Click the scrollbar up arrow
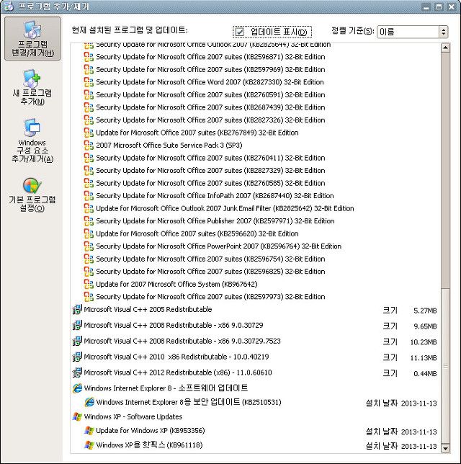 pyautogui.click(x=445, y=48)
